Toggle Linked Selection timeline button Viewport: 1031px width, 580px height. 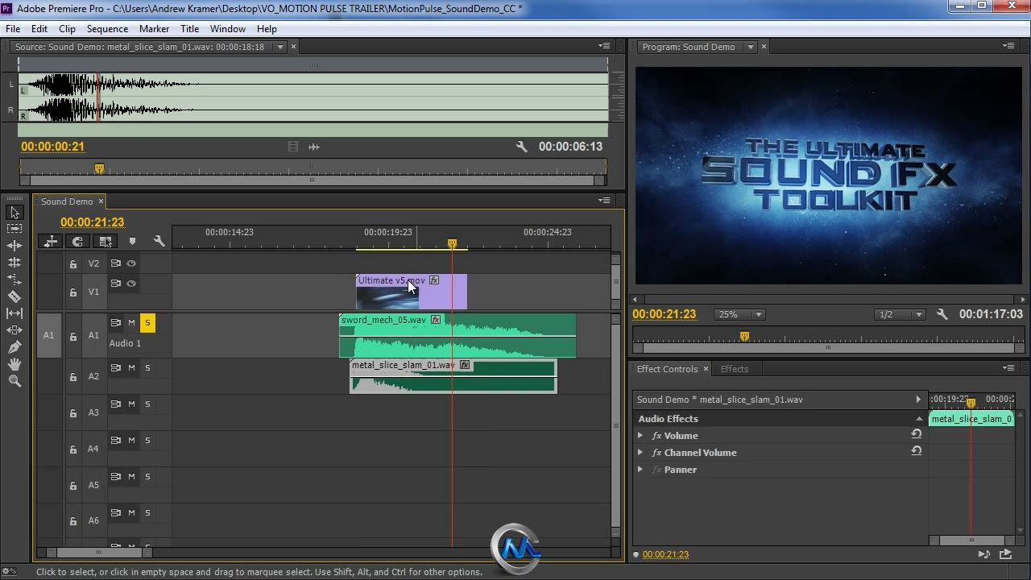click(106, 241)
